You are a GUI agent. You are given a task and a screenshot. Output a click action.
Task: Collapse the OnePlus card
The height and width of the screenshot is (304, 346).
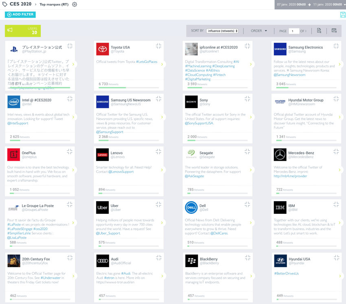[70, 152]
